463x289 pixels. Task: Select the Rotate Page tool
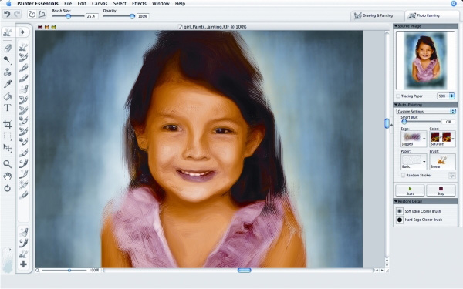pos(8,188)
